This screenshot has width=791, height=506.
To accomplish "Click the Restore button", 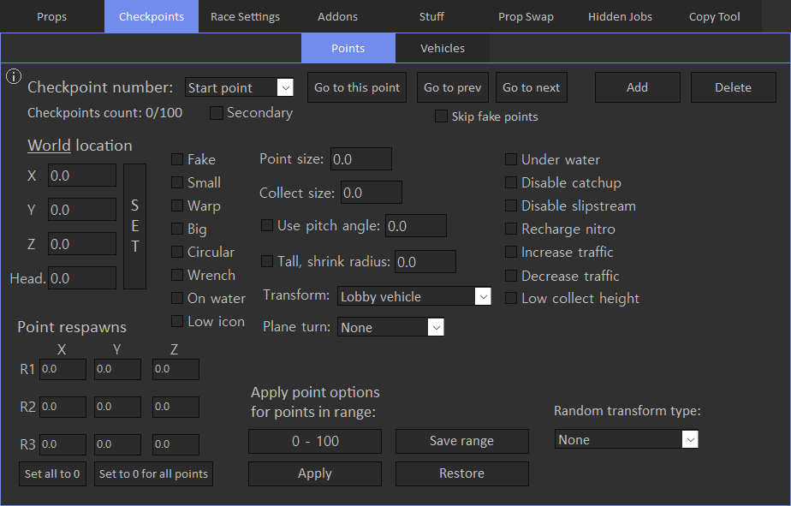I will tap(462, 473).
